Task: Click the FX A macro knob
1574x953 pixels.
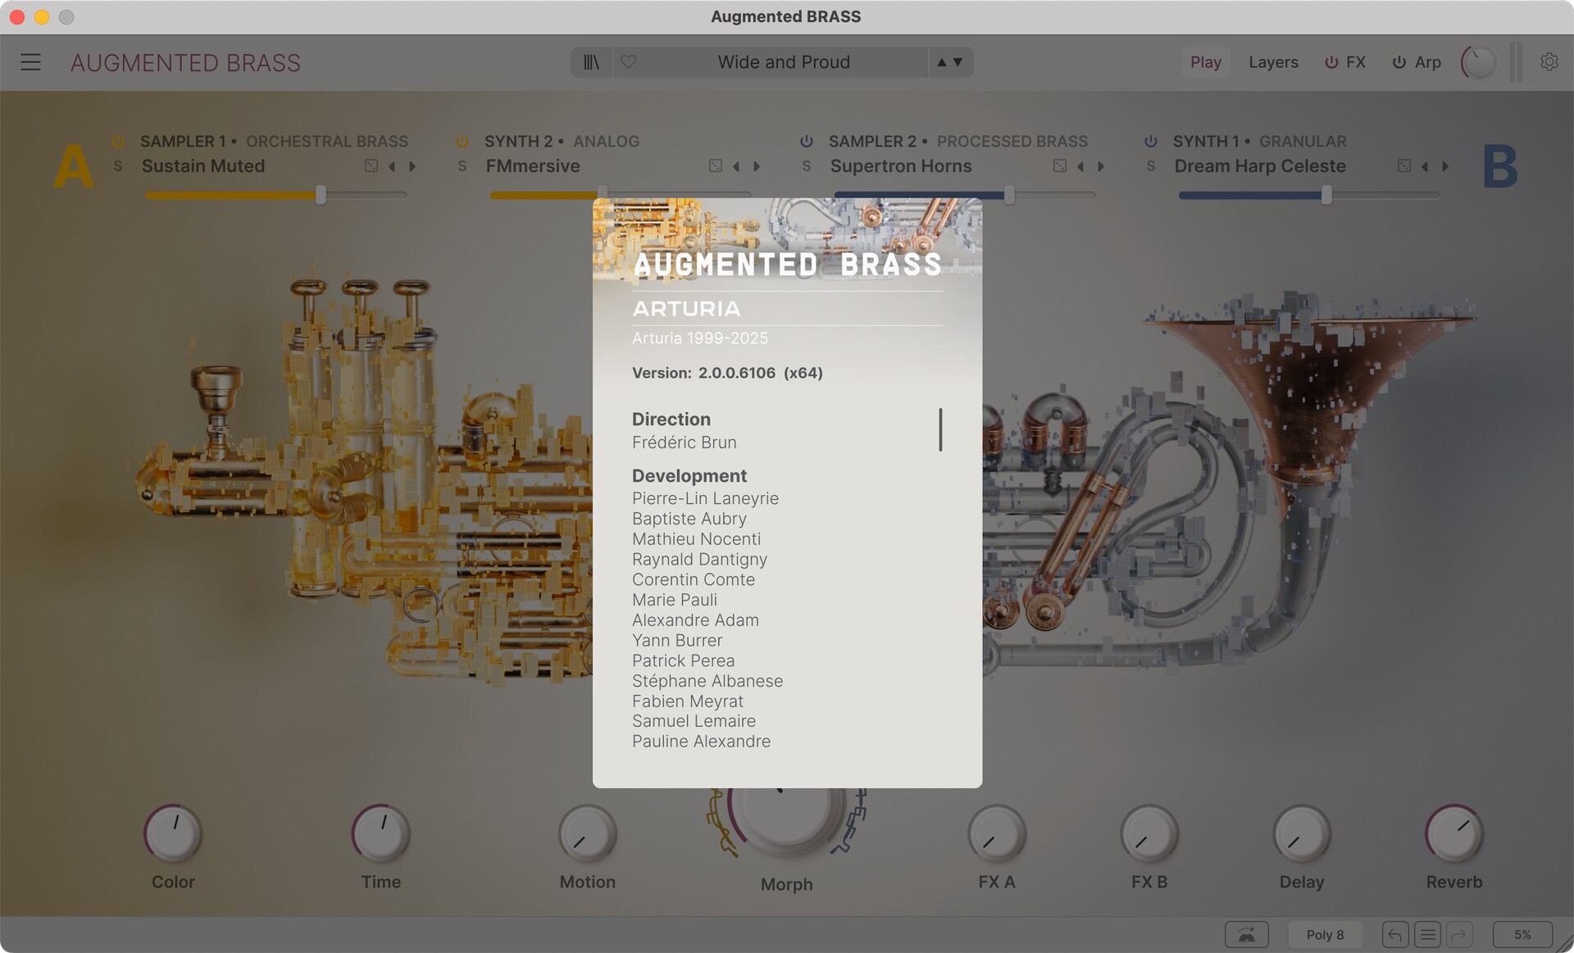Action: coord(997,833)
